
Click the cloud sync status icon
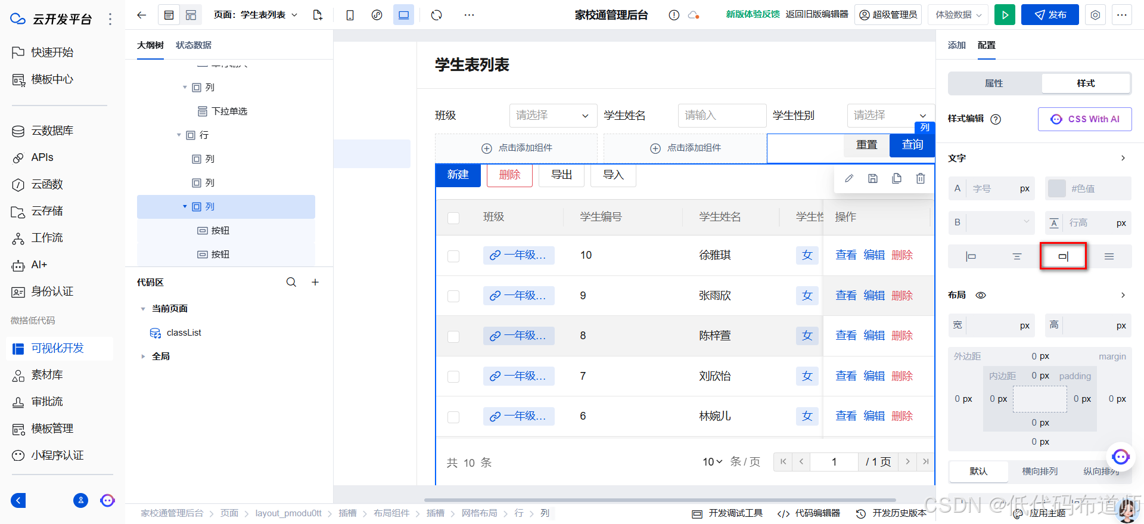693,15
